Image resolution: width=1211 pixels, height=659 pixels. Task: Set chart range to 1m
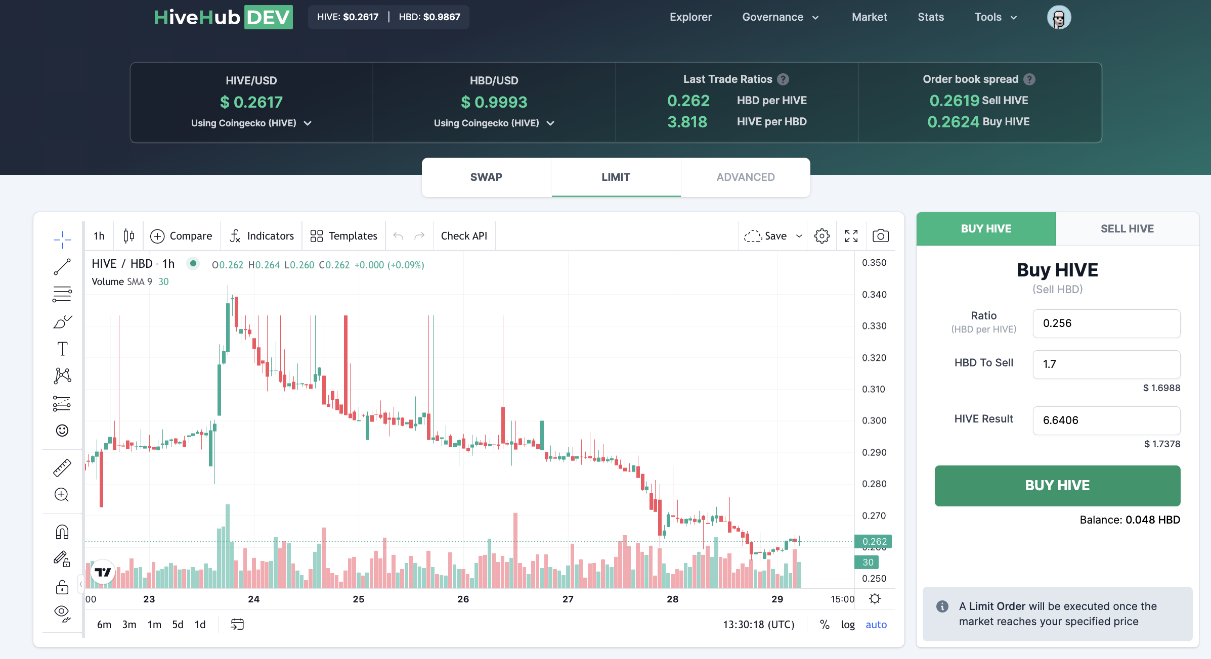tap(154, 625)
